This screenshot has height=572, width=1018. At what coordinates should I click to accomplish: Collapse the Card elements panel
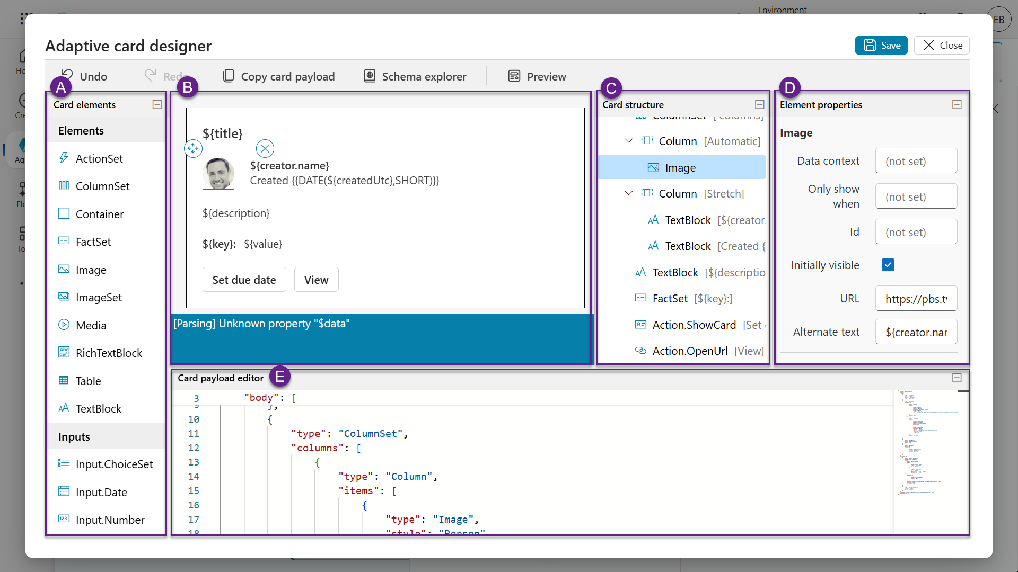pos(157,104)
